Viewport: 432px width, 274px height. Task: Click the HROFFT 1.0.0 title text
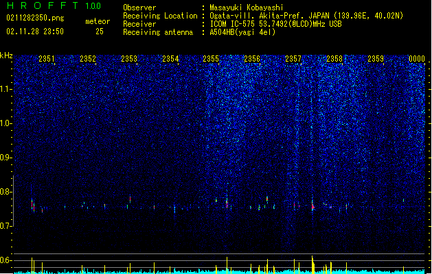click(54, 5)
